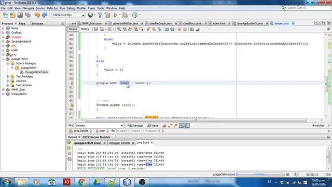
Task: Click the Open Project toolbar icon
Action: tap(20, 15)
